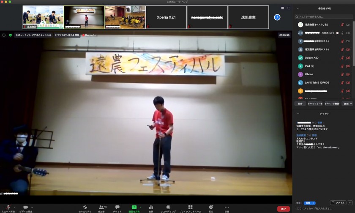Click meeting info circle icon at top left
Image resolution: width=355 pixels, height=213 pixels.
[x=4, y=35]
